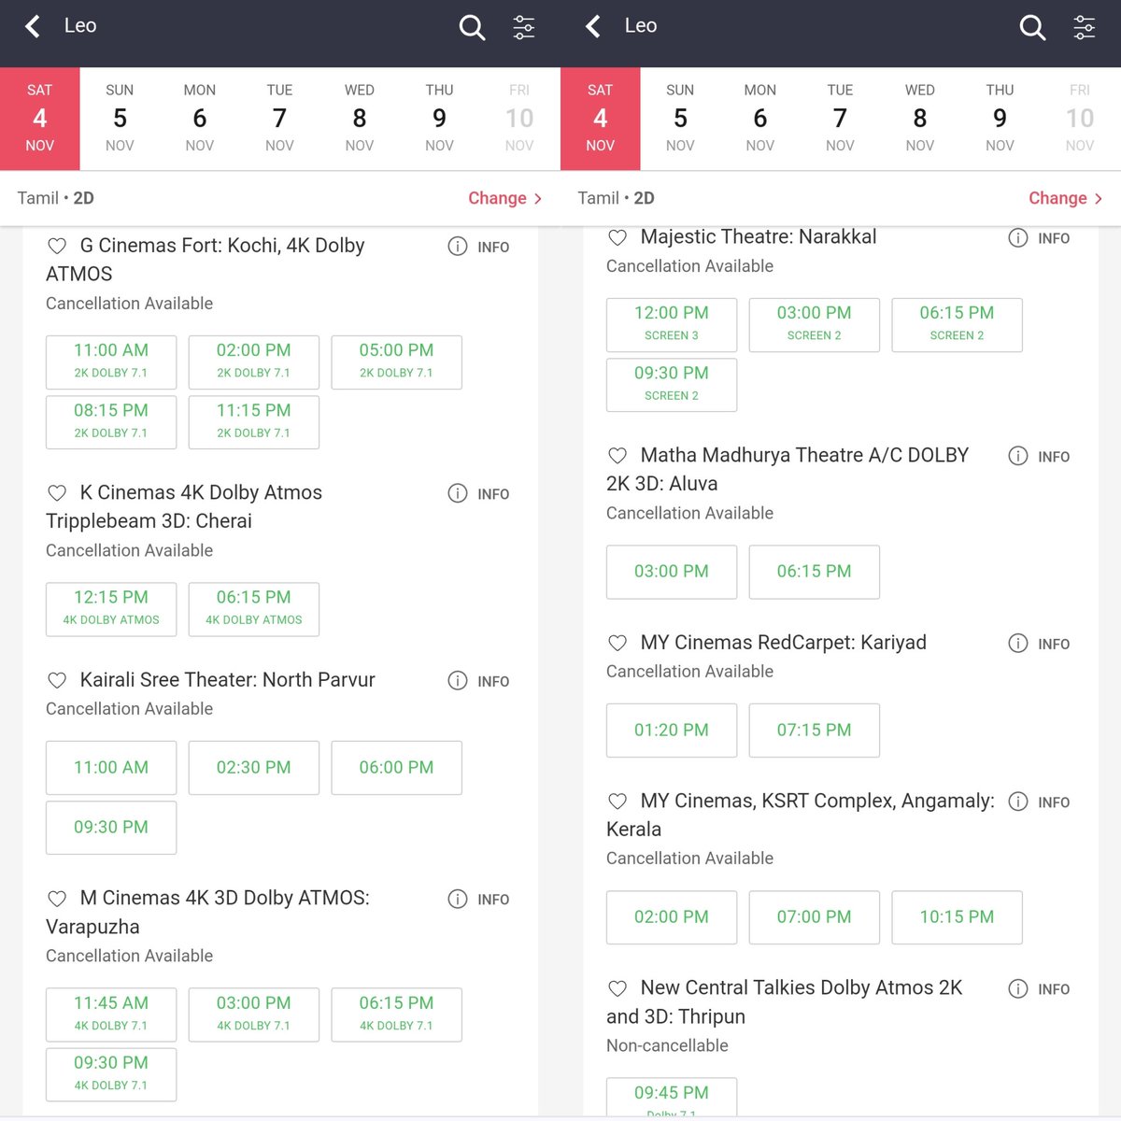This screenshot has width=1121, height=1121.
Task: Book 02:00 PM show at Angamaly
Action: 672,917
